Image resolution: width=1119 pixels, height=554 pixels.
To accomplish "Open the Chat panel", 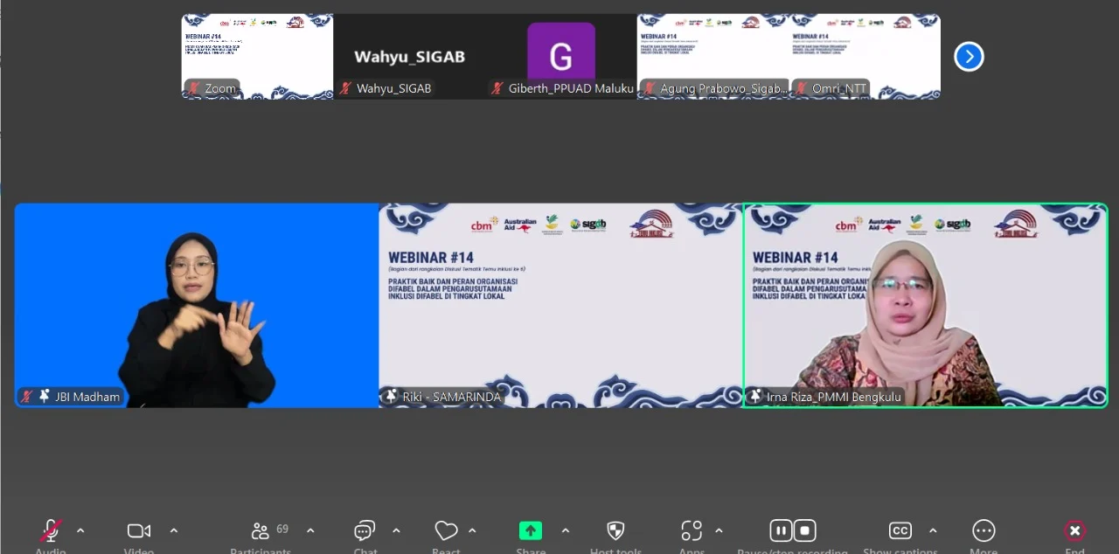I will tap(365, 530).
